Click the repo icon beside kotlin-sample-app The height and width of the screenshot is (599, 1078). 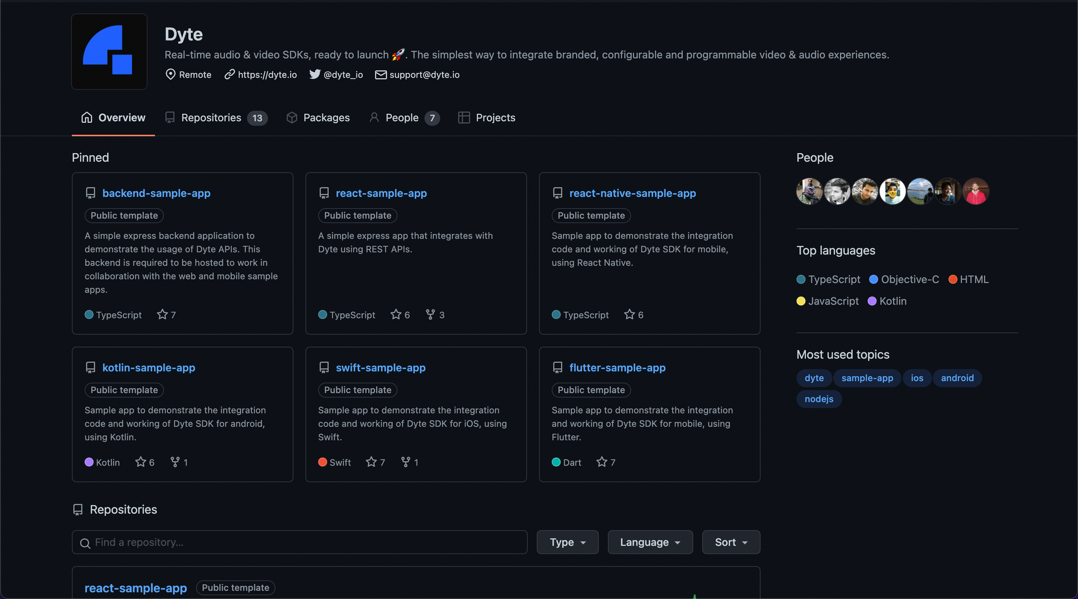(x=91, y=368)
